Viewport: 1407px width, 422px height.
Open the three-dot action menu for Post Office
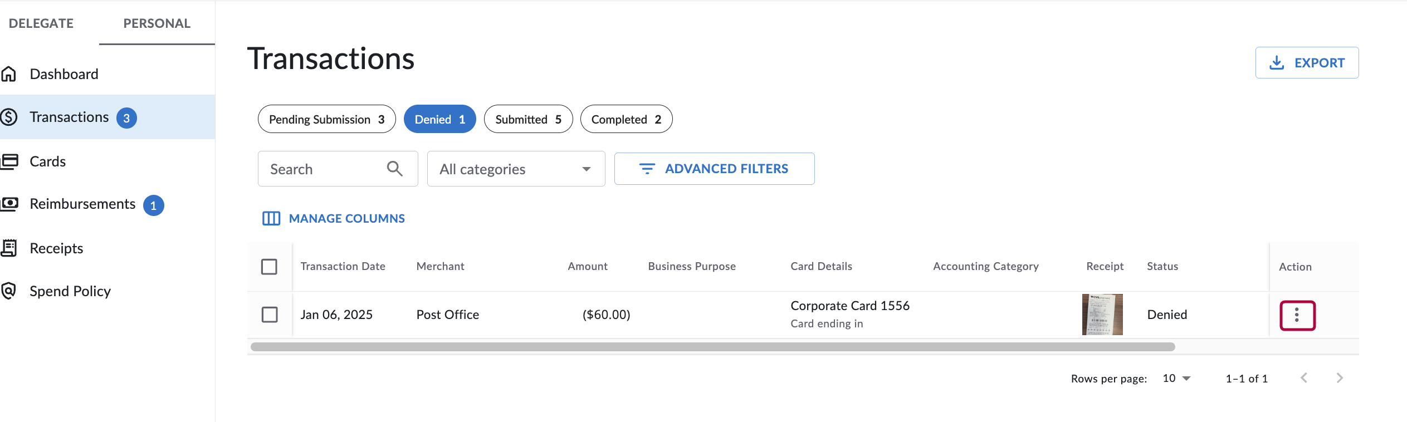point(1297,315)
